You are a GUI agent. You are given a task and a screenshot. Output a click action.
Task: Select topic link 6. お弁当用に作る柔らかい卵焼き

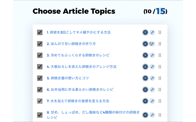pos(80,90)
